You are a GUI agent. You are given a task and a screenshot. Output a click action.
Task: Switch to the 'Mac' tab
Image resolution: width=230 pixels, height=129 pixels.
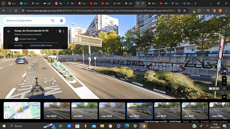point(152,3)
